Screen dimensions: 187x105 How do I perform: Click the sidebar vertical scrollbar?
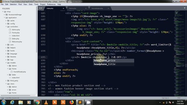[37, 29]
